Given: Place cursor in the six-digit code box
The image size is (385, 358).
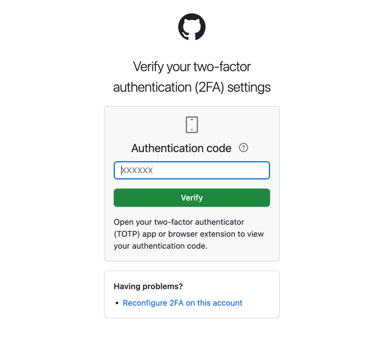Looking at the screenshot, I should click(192, 170).
